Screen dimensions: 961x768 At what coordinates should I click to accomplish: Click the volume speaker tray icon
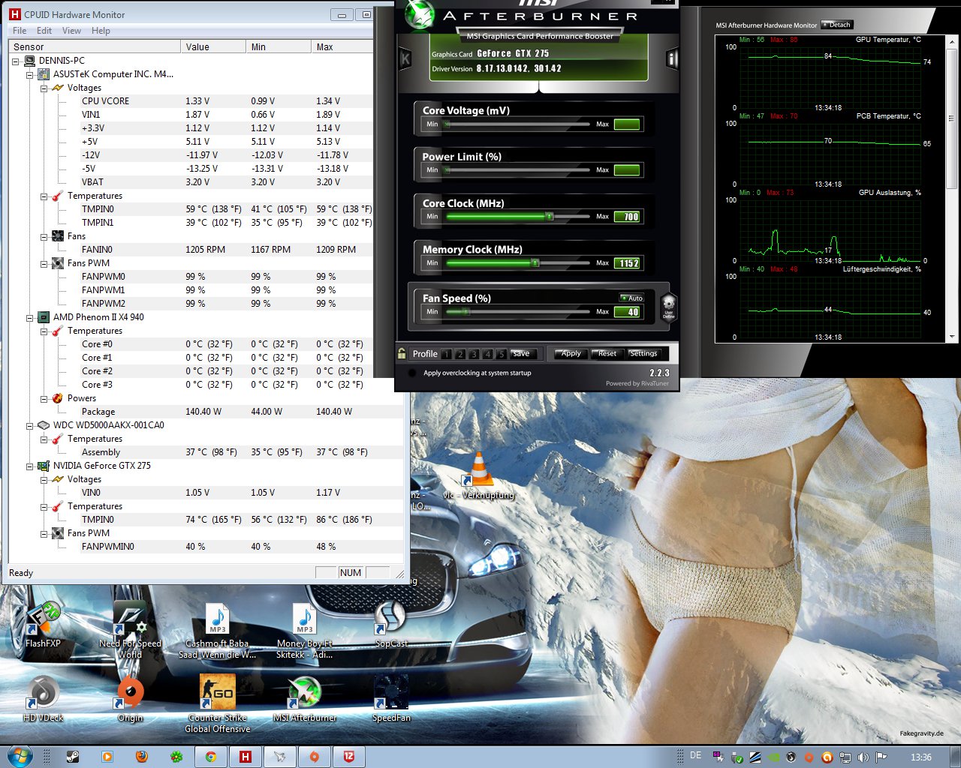tap(863, 757)
